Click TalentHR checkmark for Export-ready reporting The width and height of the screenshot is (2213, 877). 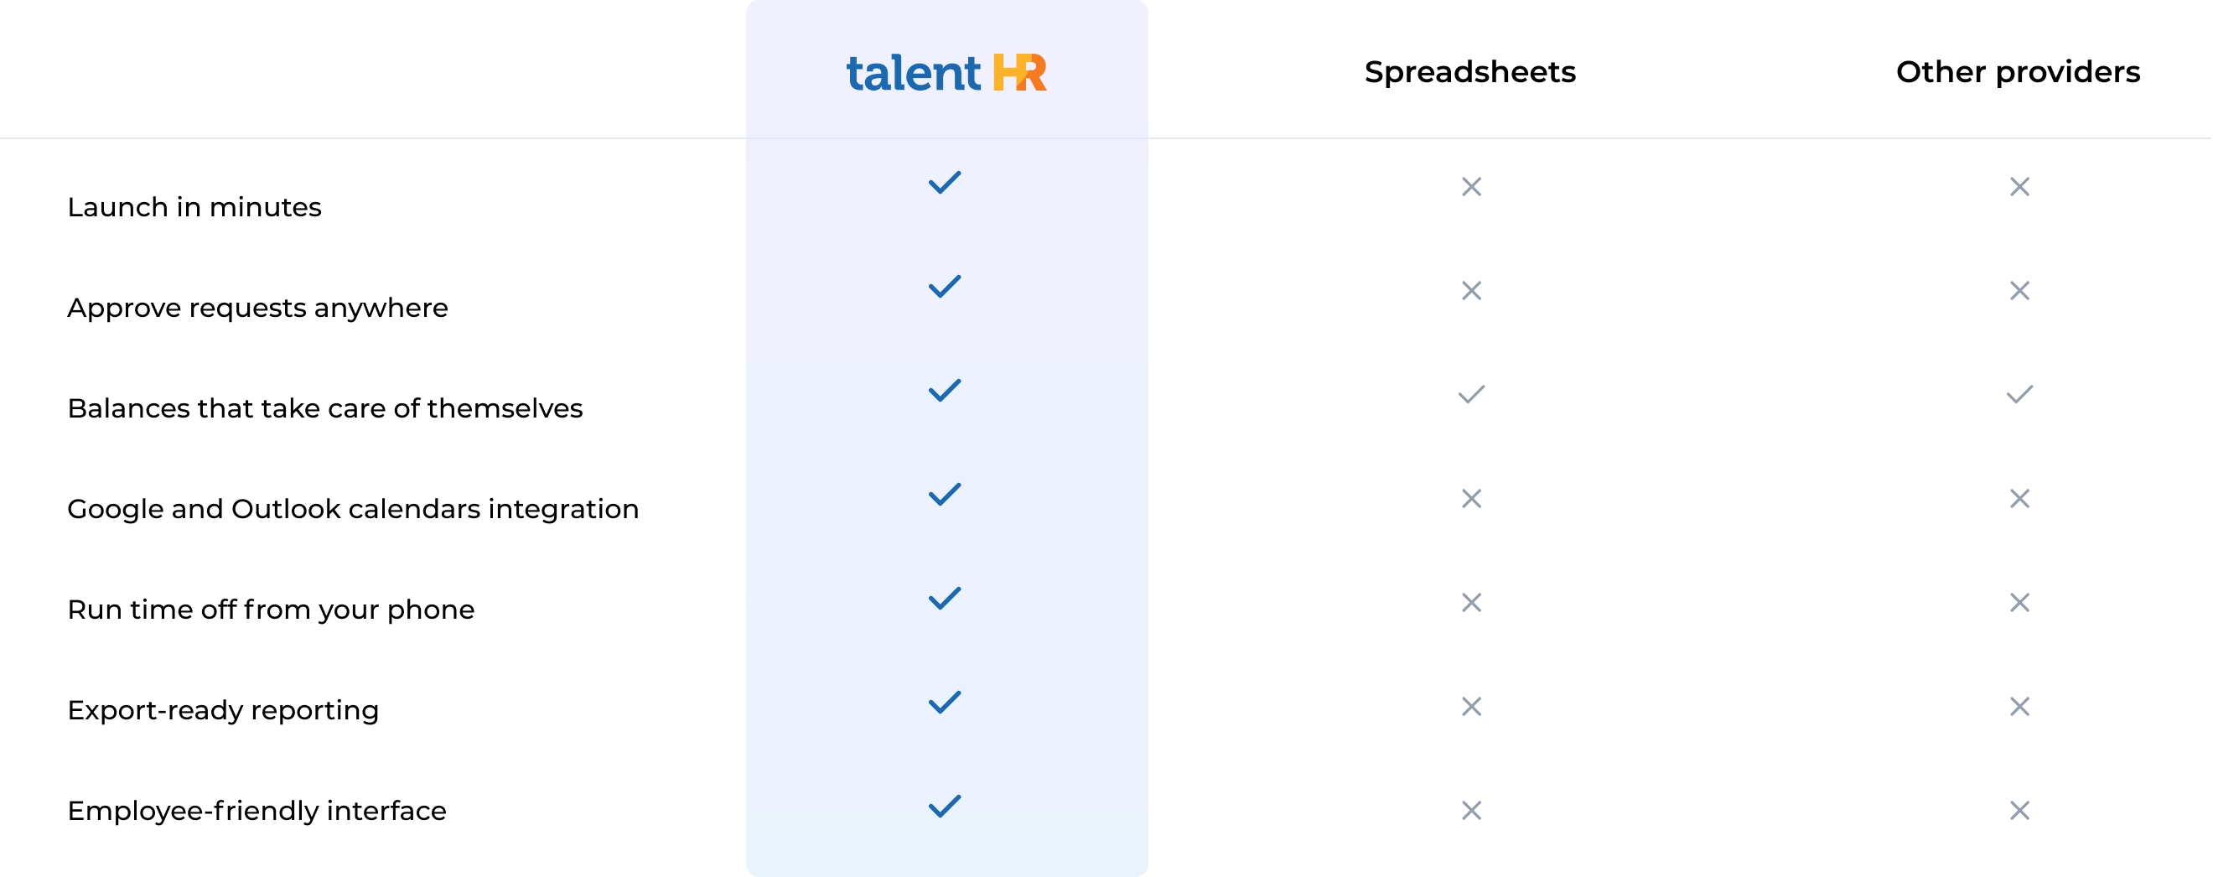pyautogui.click(x=944, y=702)
